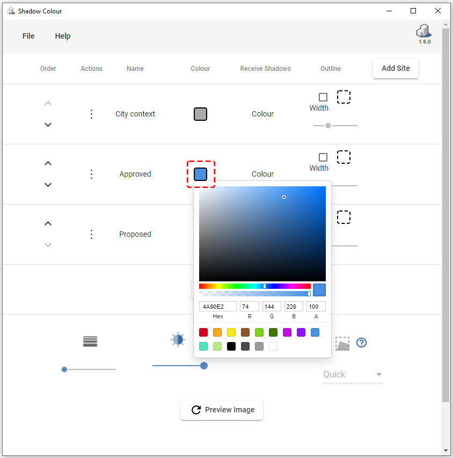Image resolution: width=453 pixels, height=458 pixels.
Task: Click the shadow image icon beside the help icon
Action: point(342,344)
